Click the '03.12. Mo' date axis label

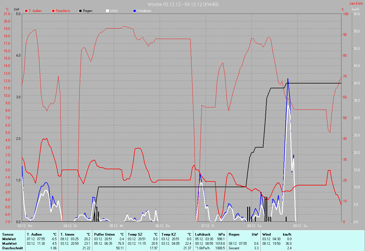point(25,226)
